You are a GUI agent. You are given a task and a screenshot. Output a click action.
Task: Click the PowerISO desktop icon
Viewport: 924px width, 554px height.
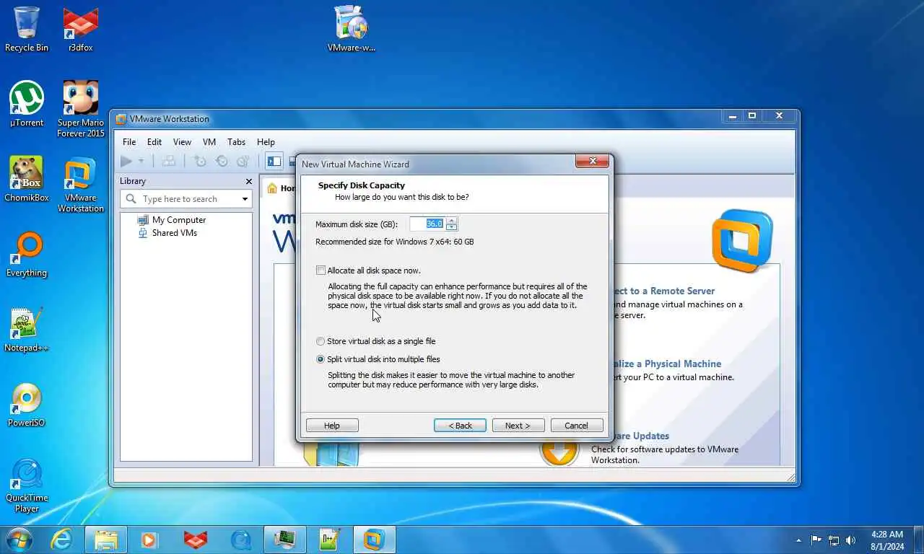[27, 404]
